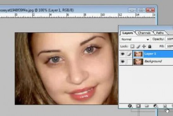Toggle Lock transparent pixels icon
The image size is (173, 116).
click(132, 46)
